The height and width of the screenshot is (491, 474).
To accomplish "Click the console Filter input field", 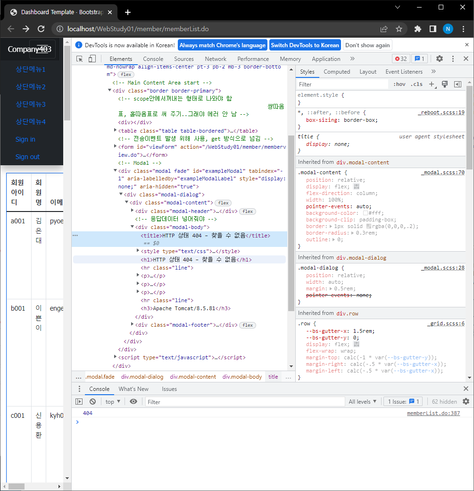I will coord(245,402).
